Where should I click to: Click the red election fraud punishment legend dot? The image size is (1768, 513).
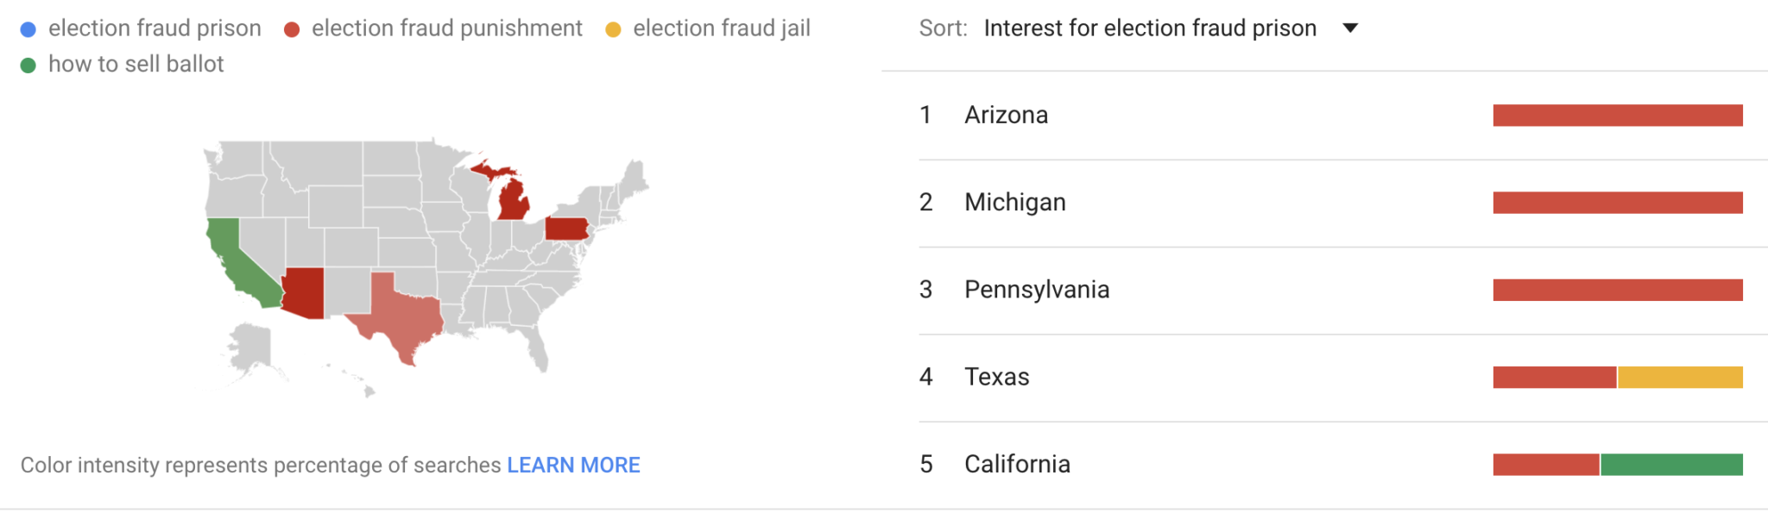pyautogui.click(x=292, y=29)
